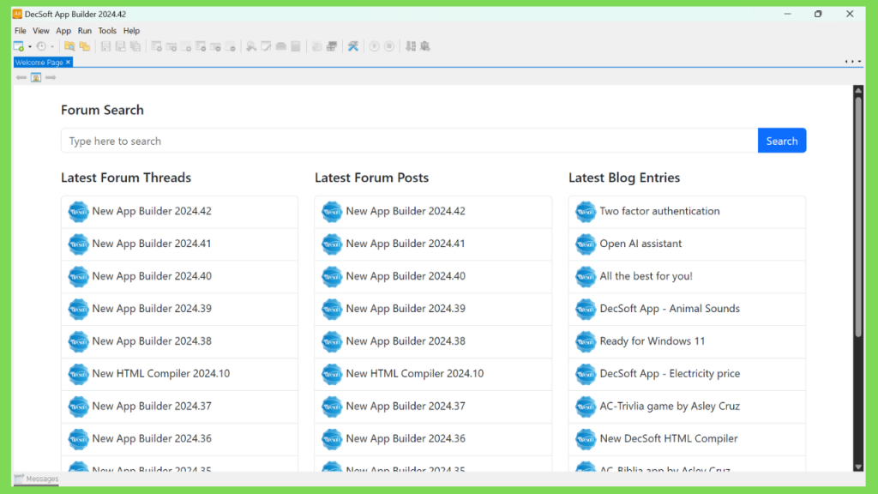
Task: Open blog entry All the best for you!
Action: point(646,276)
